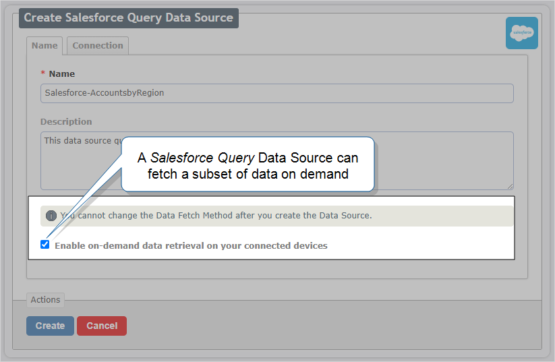Grab the Description box resize handle

tap(510, 186)
